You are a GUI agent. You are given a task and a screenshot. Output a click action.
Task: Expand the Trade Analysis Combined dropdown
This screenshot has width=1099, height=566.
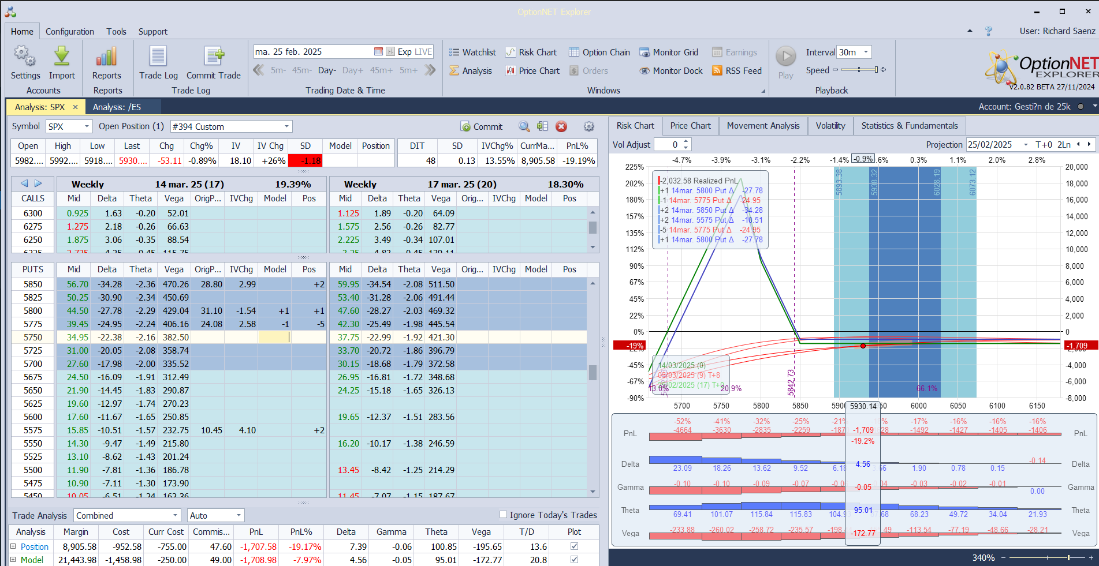175,516
